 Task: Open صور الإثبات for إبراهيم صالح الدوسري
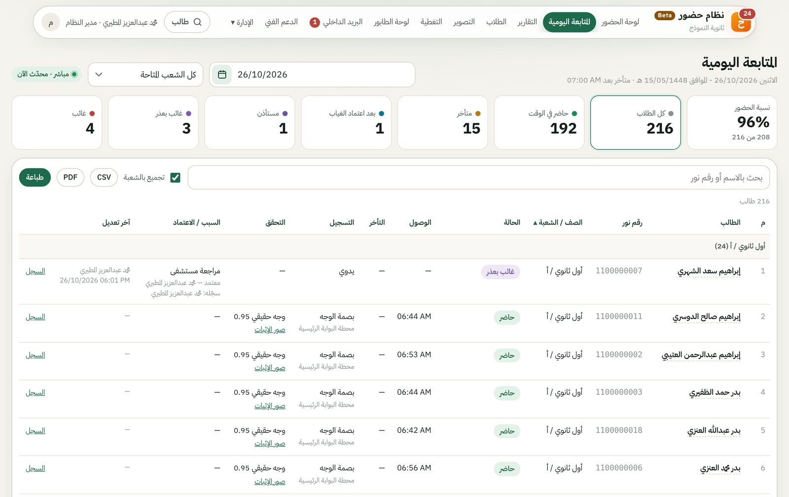(x=270, y=329)
